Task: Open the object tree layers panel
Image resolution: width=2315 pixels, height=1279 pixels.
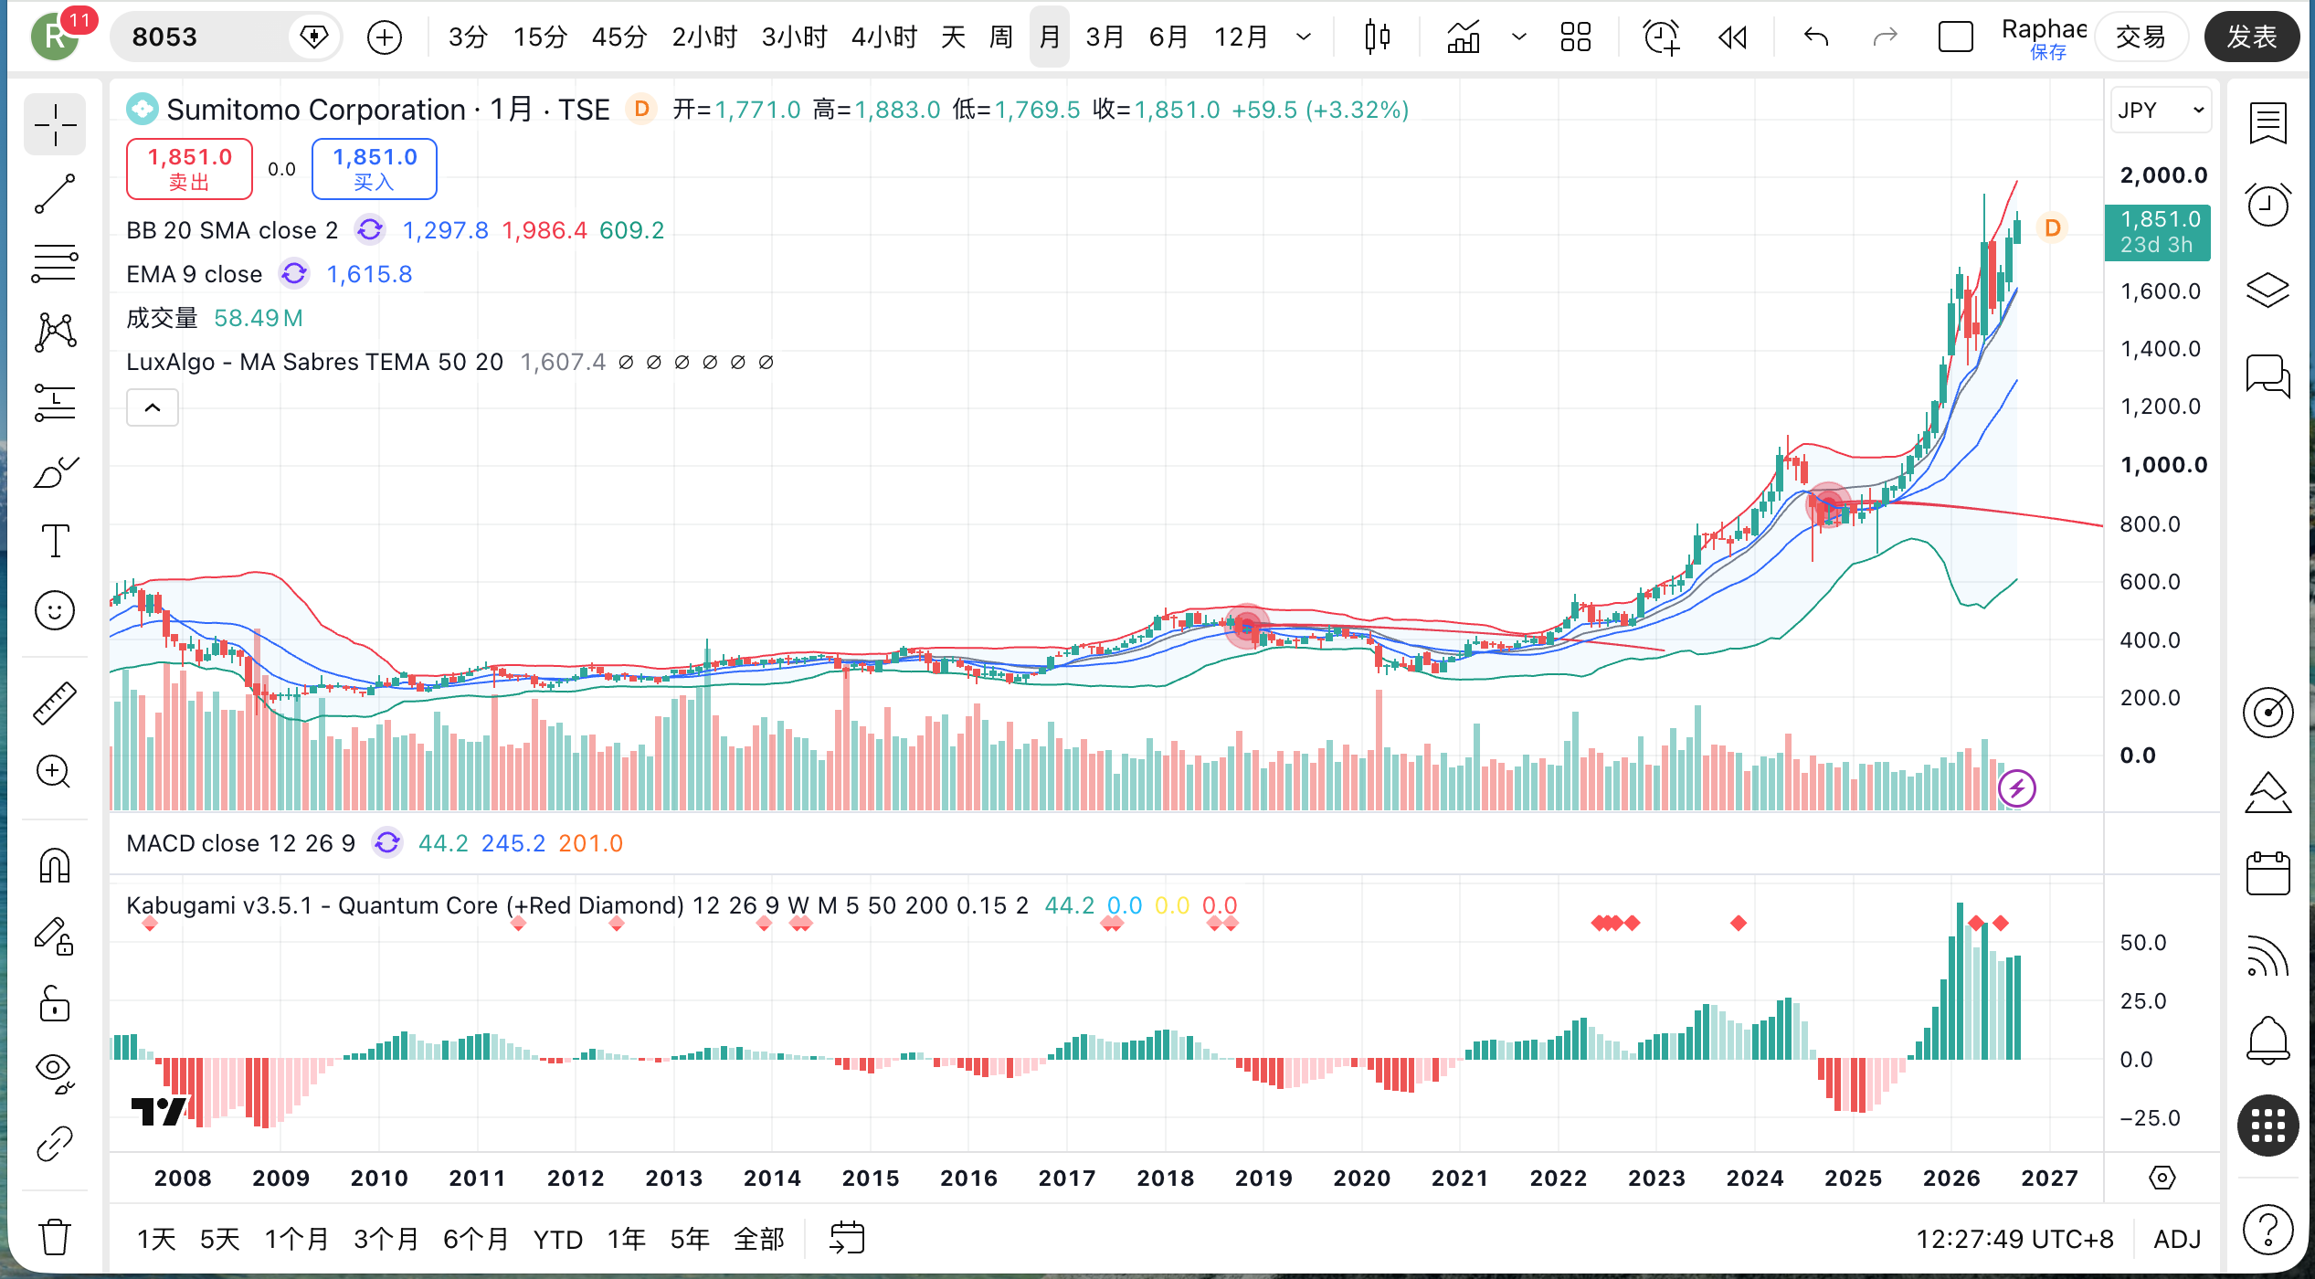Action: click(x=2267, y=291)
